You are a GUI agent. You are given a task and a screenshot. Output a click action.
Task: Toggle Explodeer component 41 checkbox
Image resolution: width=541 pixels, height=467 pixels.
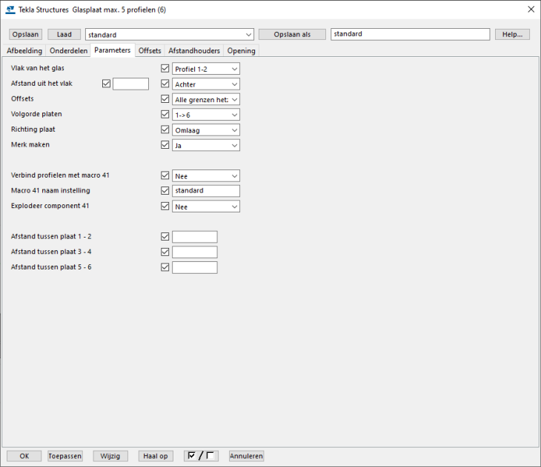point(165,206)
